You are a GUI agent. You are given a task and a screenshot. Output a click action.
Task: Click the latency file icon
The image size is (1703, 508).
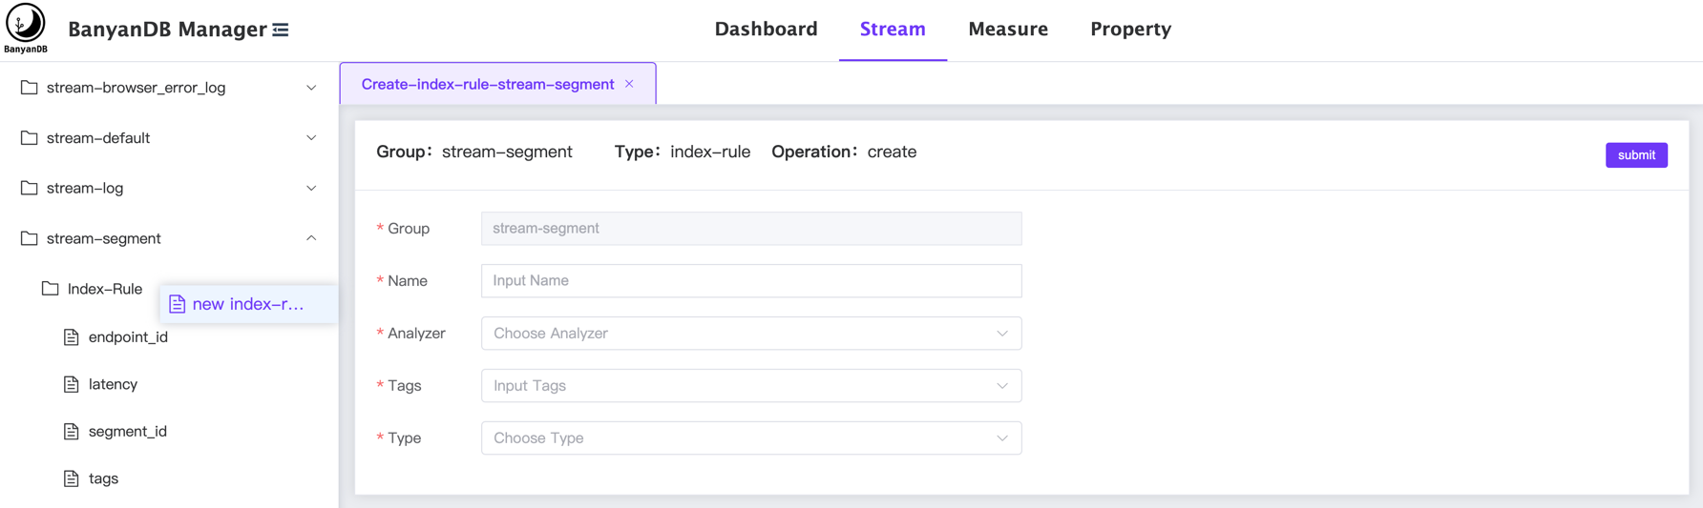pos(72,384)
